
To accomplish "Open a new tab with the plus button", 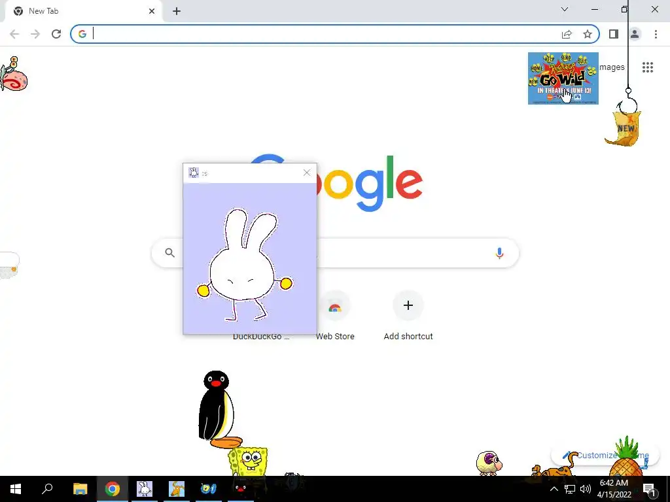I will [177, 11].
